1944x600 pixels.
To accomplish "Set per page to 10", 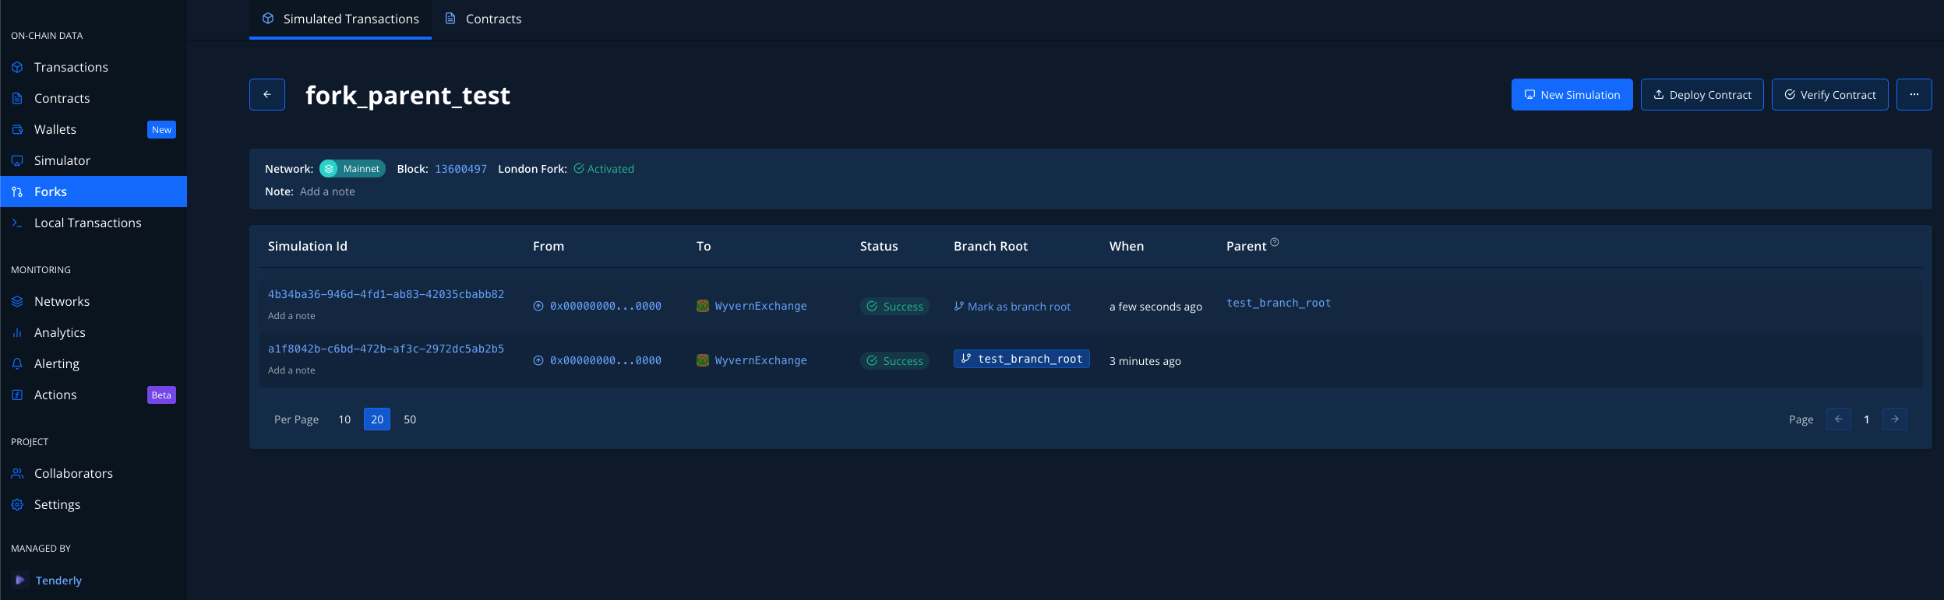I will coord(344,419).
